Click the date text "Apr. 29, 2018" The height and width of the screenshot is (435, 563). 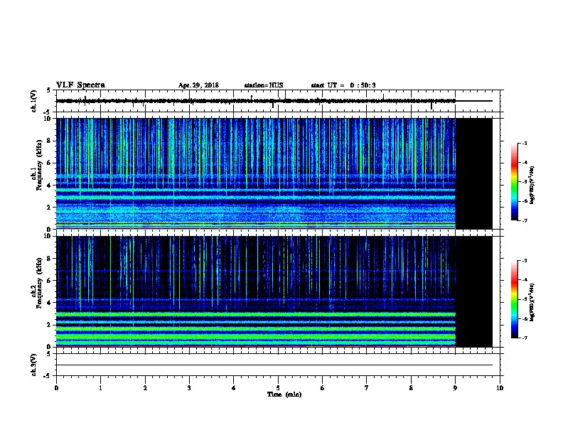(198, 85)
